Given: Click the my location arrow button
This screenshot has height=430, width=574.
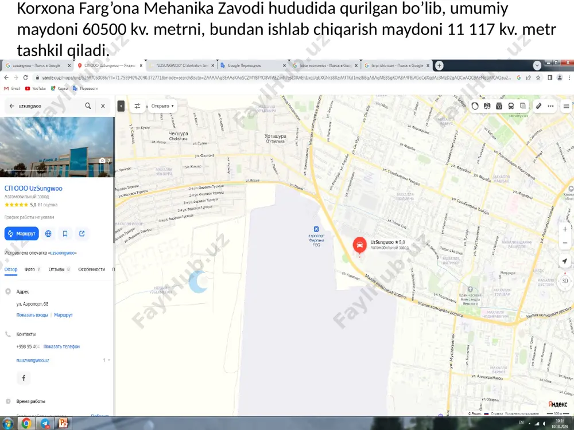Looking at the screenshot, I should [x=565, y=261].
